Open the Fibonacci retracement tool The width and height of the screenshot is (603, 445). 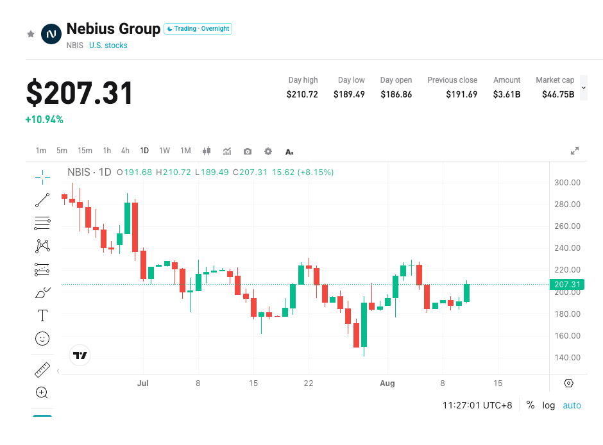(42, 223)
